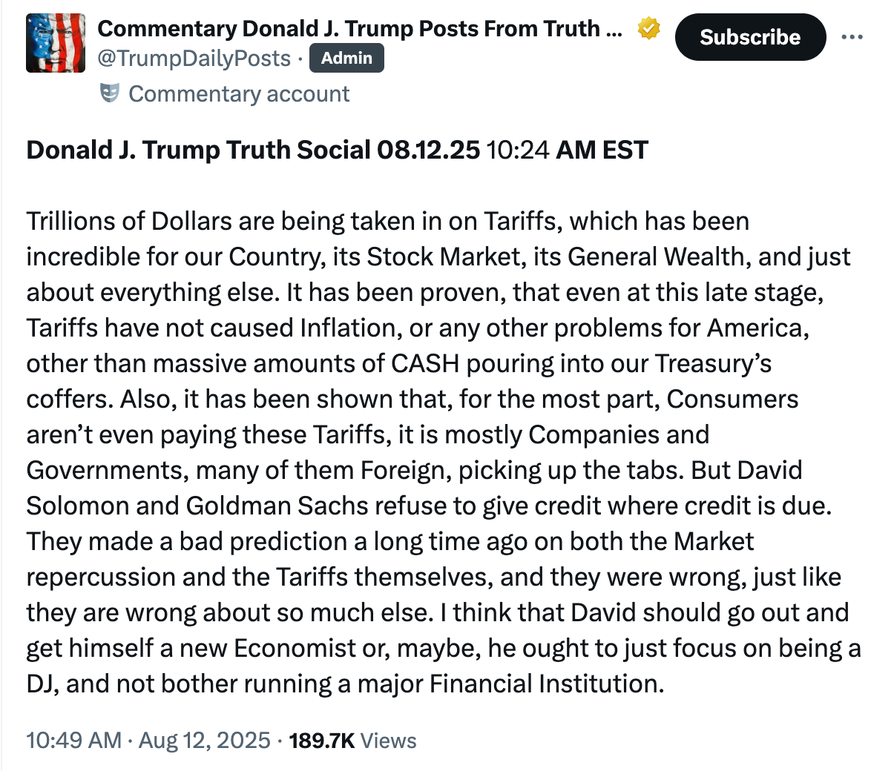
Task: Click the 10:49 AM portion of the timestamp
Action: 72,740
